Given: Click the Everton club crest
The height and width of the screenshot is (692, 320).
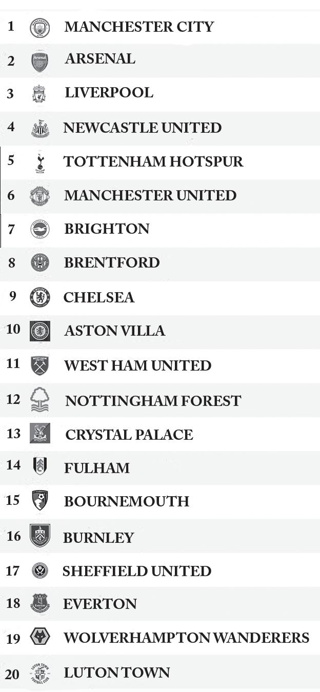Looking at the screenshot, I should click(39, 603).
